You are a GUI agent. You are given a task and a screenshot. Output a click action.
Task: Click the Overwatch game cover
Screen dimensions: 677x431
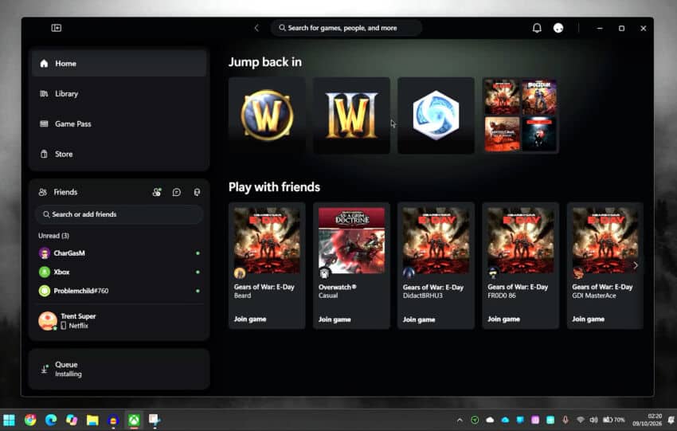point(351,241)
